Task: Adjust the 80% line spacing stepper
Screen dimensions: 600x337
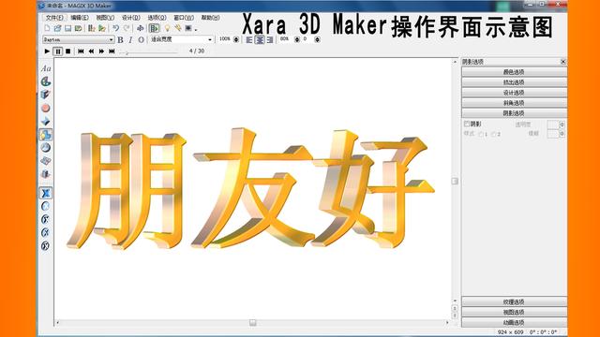Action: pos(297,39)
